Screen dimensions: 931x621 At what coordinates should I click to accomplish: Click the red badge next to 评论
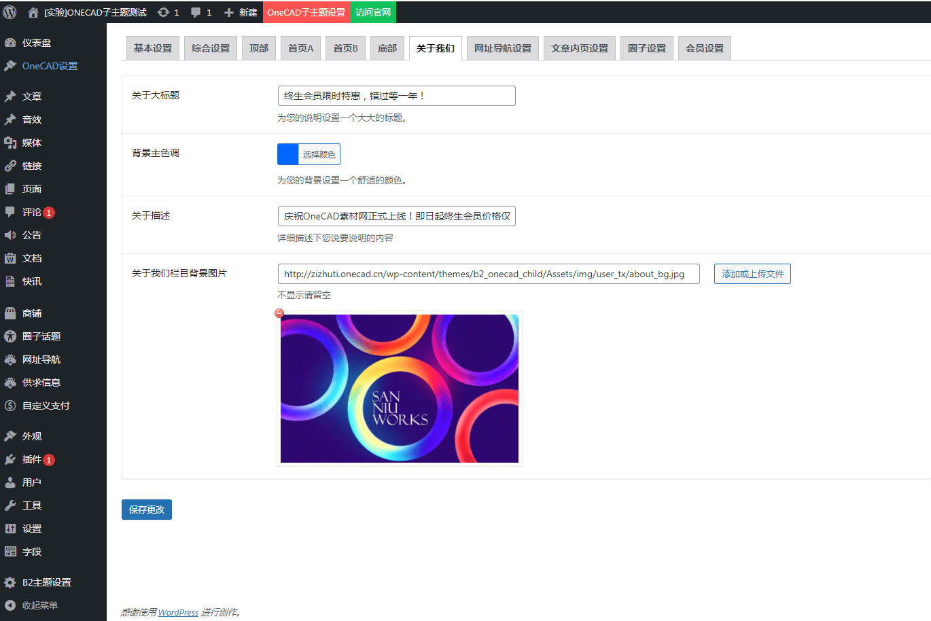tap(49, 213)
